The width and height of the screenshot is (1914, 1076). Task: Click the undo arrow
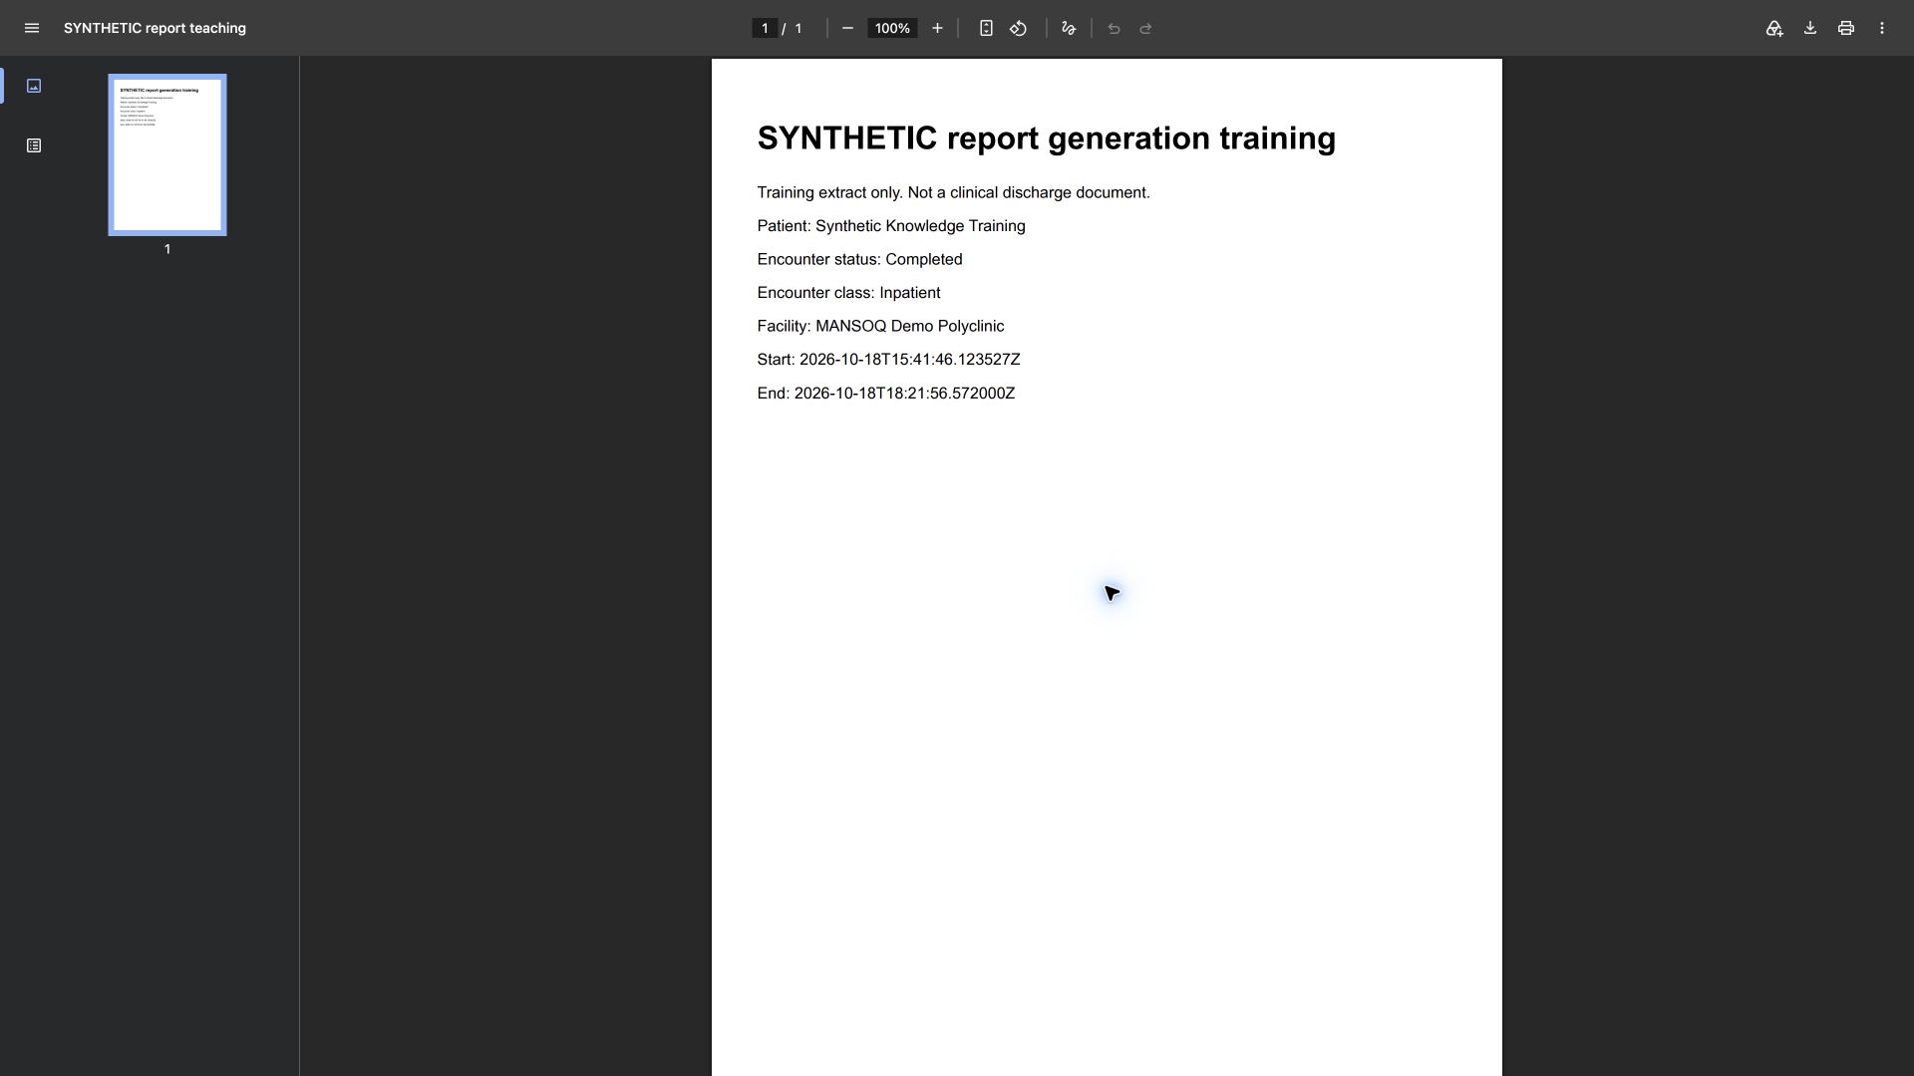(x=1114, y=28)
